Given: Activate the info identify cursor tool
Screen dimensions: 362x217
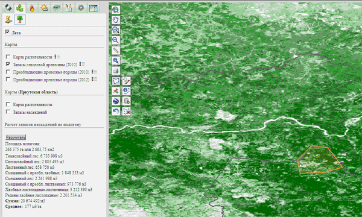Looking at the screenshot, I should tap(116, 60).
